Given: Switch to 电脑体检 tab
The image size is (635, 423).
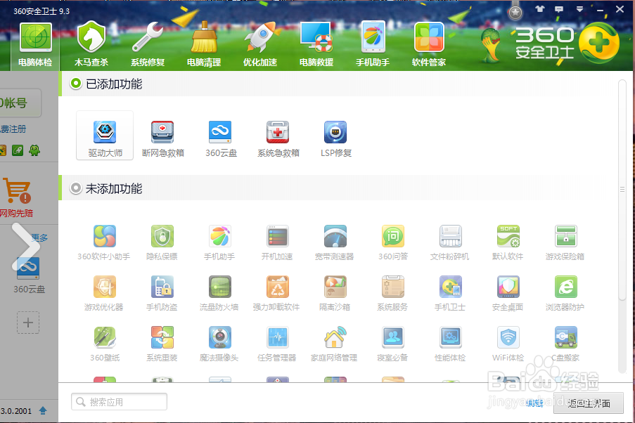Looking at the screenshot, I should [x=36, y=45].
